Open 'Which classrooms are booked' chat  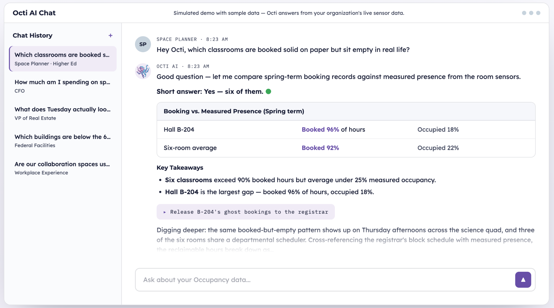63,59
